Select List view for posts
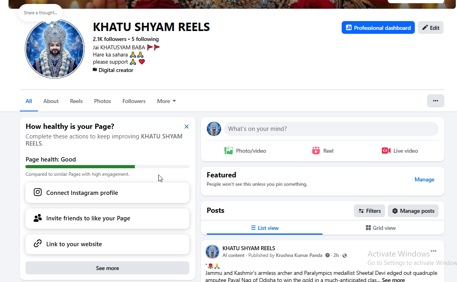 point(264,228)
